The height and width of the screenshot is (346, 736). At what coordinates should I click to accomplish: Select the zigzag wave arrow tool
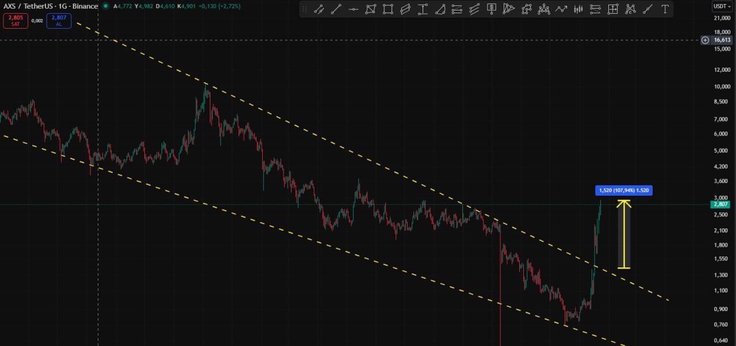coord(561,9)
